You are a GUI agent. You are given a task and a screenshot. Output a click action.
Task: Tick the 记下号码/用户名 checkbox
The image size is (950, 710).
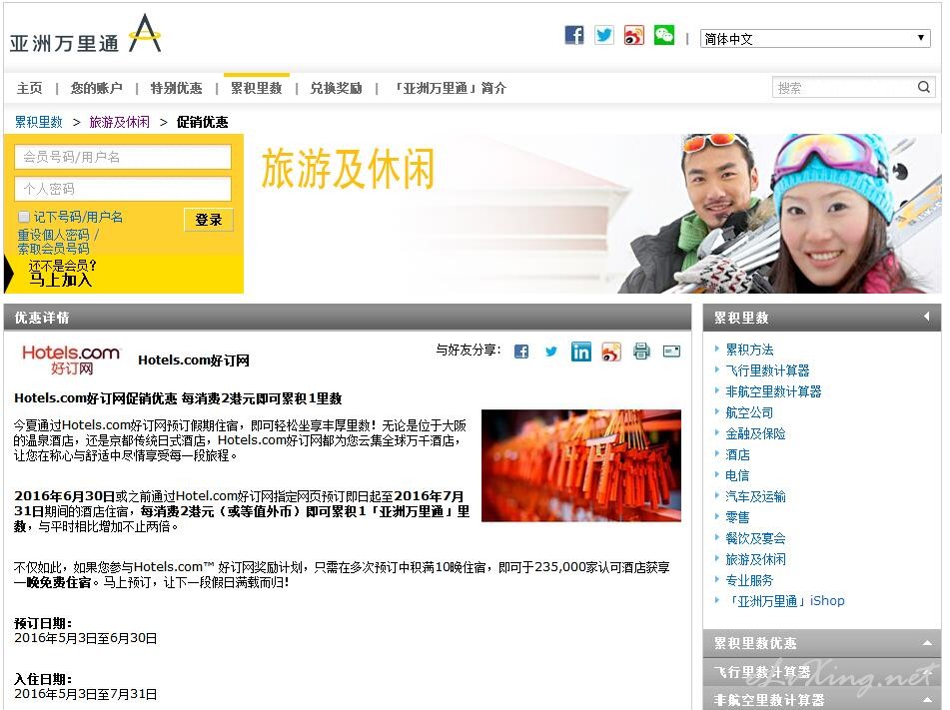coord(24,217)
